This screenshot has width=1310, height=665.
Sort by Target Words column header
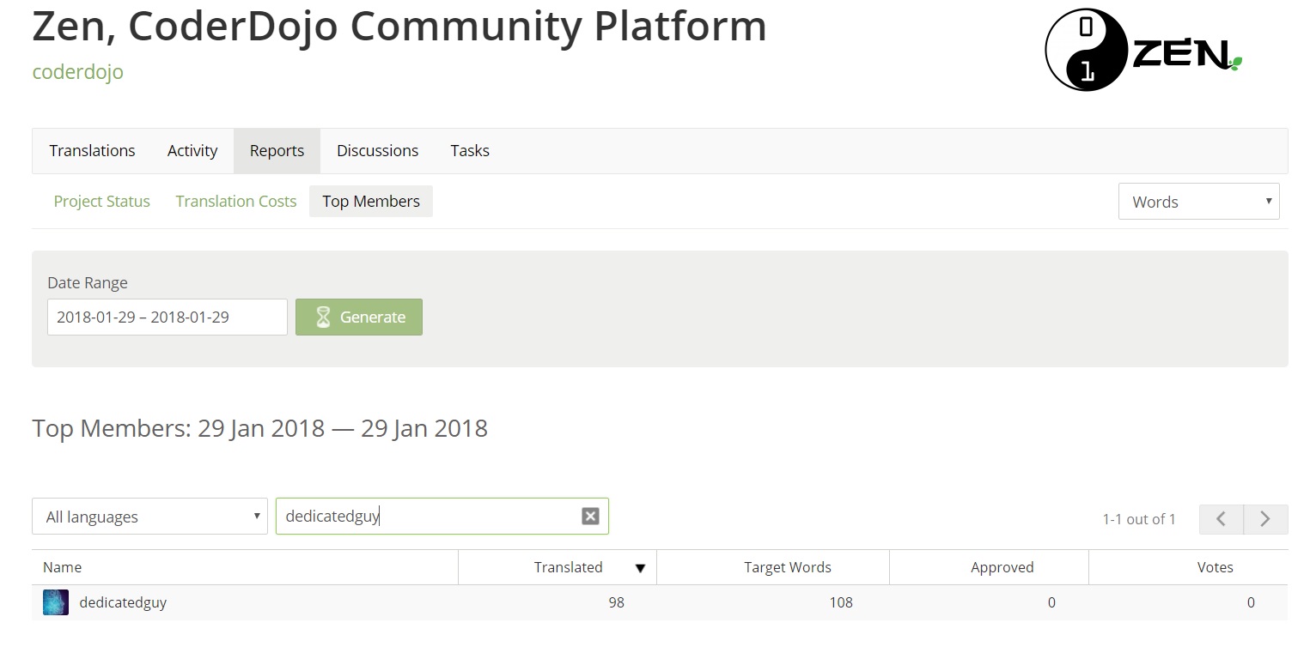[773, 567]
